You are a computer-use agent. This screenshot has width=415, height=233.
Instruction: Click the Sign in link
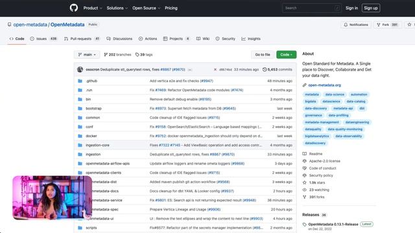351,8
